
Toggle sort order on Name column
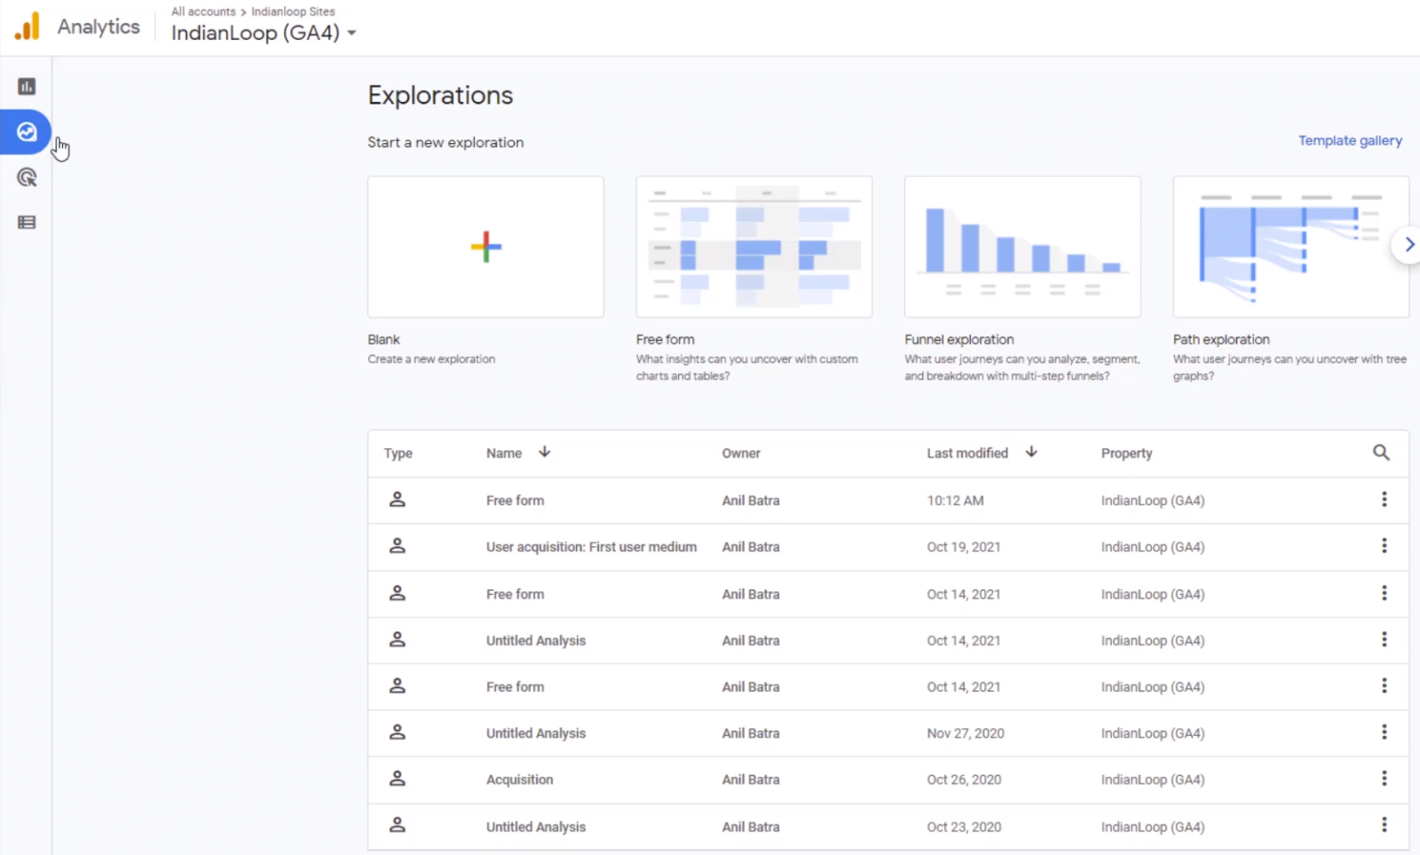point(545,452)
